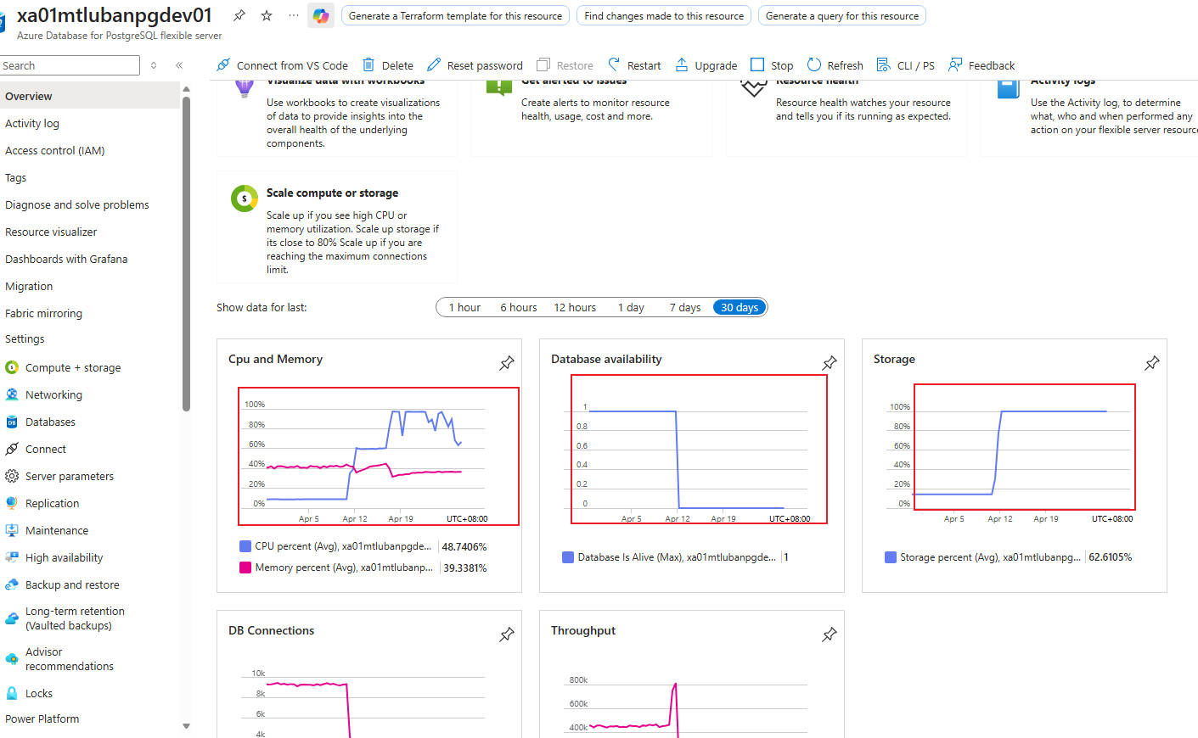This screenshot has width=1198, height=738.
Task: Show data for last 12 hours
Action: coord(575,307)
